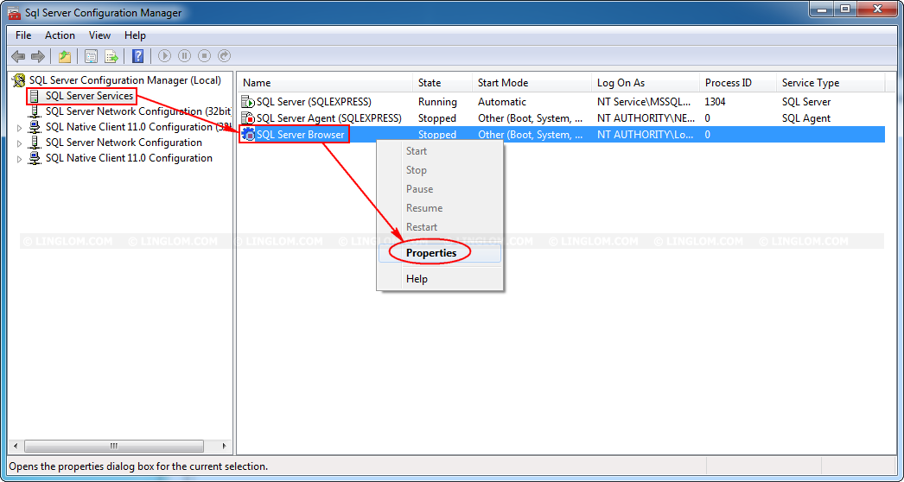Image resolution: width=904 pixels, height=482 pixels.
Task: Click the Back arrow toolbar icon
Action: 18,56
